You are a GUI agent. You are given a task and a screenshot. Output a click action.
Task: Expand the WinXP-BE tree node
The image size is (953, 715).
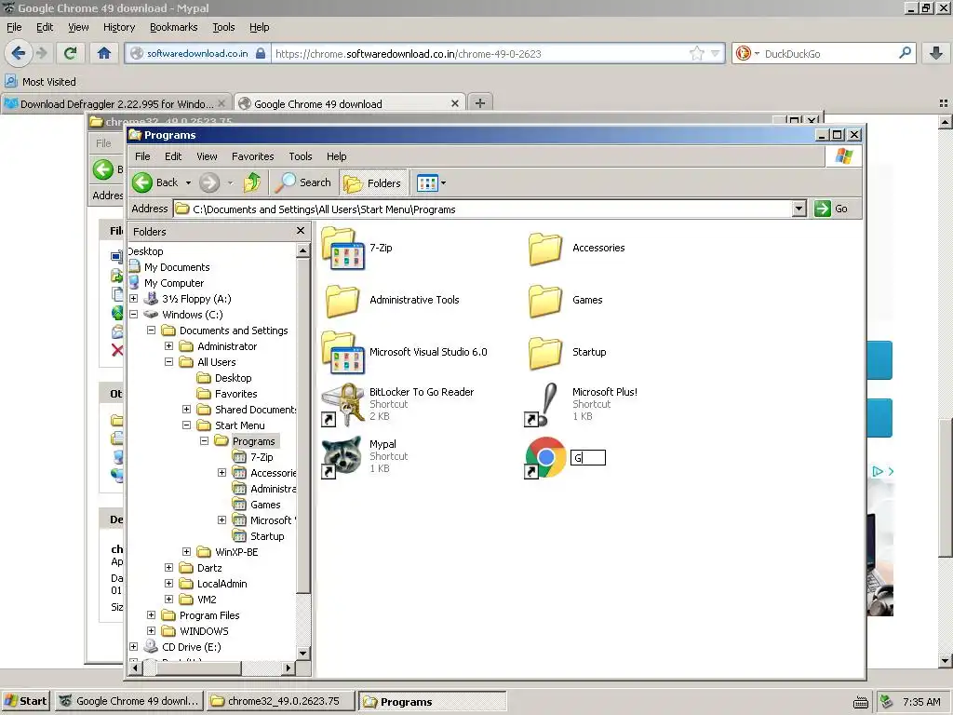pyautogui.click(x=186, y=551)
